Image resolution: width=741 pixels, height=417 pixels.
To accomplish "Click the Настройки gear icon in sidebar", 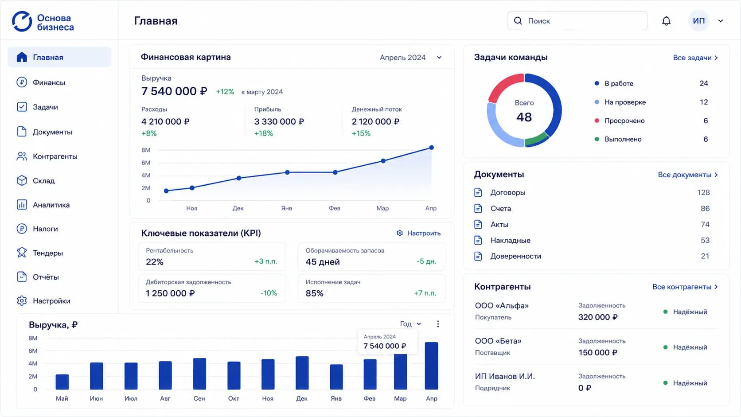I will tap(22, 300).
